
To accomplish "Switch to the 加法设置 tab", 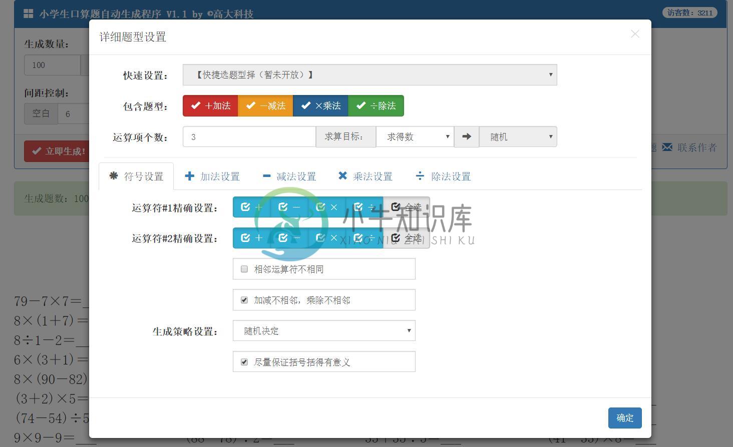I will pyautogui.click(x=212, y=176).
